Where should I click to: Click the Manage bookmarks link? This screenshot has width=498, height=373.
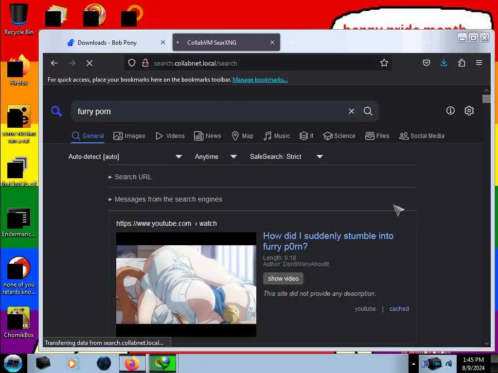(x=260, y=80)
